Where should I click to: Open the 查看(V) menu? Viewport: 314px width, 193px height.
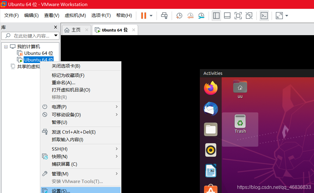pyautogui.click(x=52, y=15)
